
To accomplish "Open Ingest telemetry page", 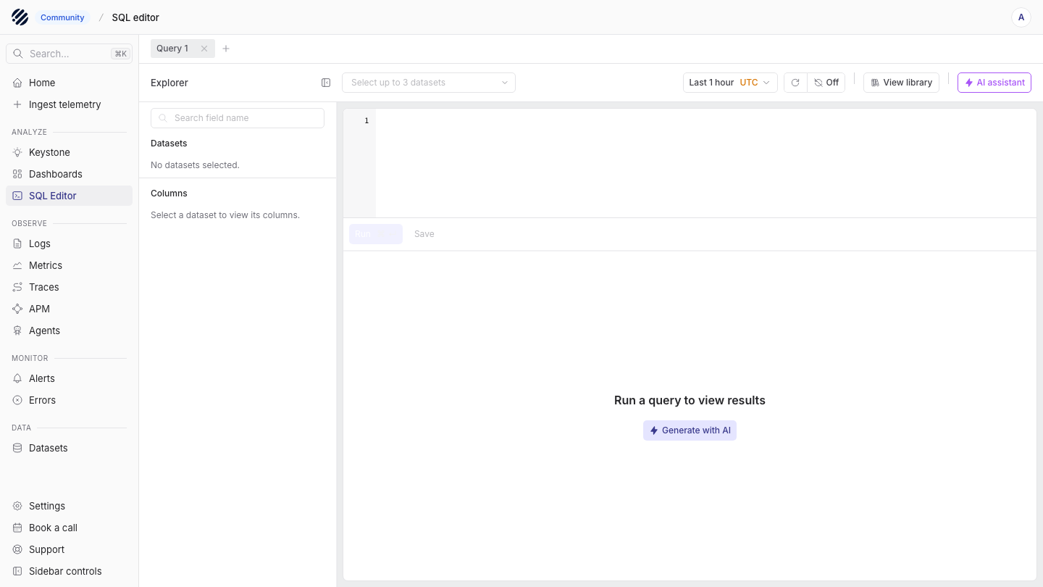I will pyautogui.click(x=70, y=104).
